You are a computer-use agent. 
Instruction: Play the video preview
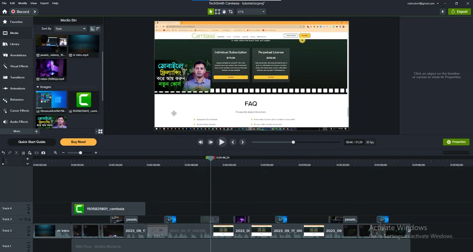(x=221, y=142)
